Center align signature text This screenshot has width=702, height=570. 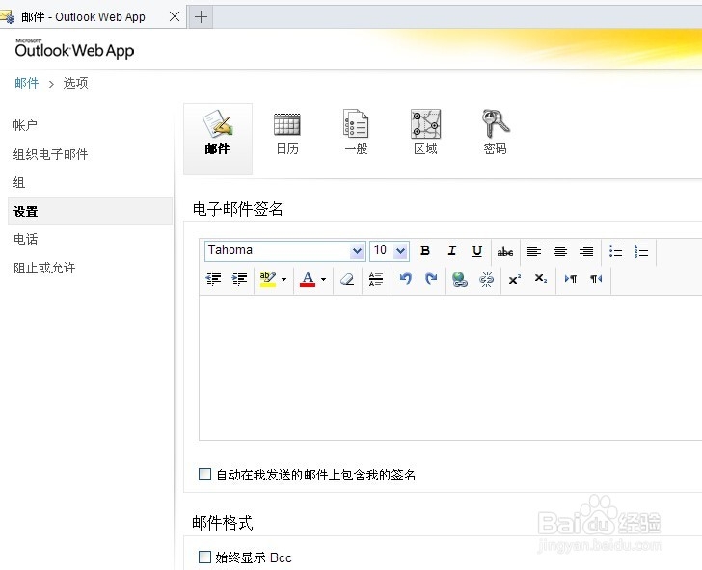click(x=559, y=250)
